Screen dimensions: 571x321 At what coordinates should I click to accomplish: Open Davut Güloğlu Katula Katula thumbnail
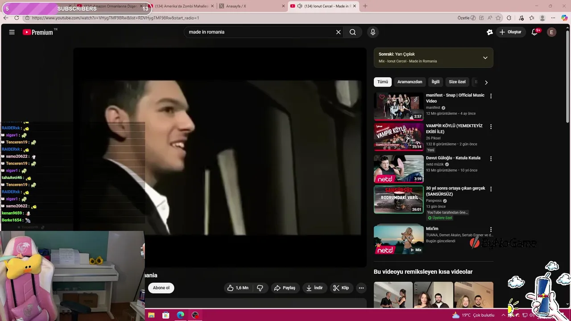[x=399, y=169]
